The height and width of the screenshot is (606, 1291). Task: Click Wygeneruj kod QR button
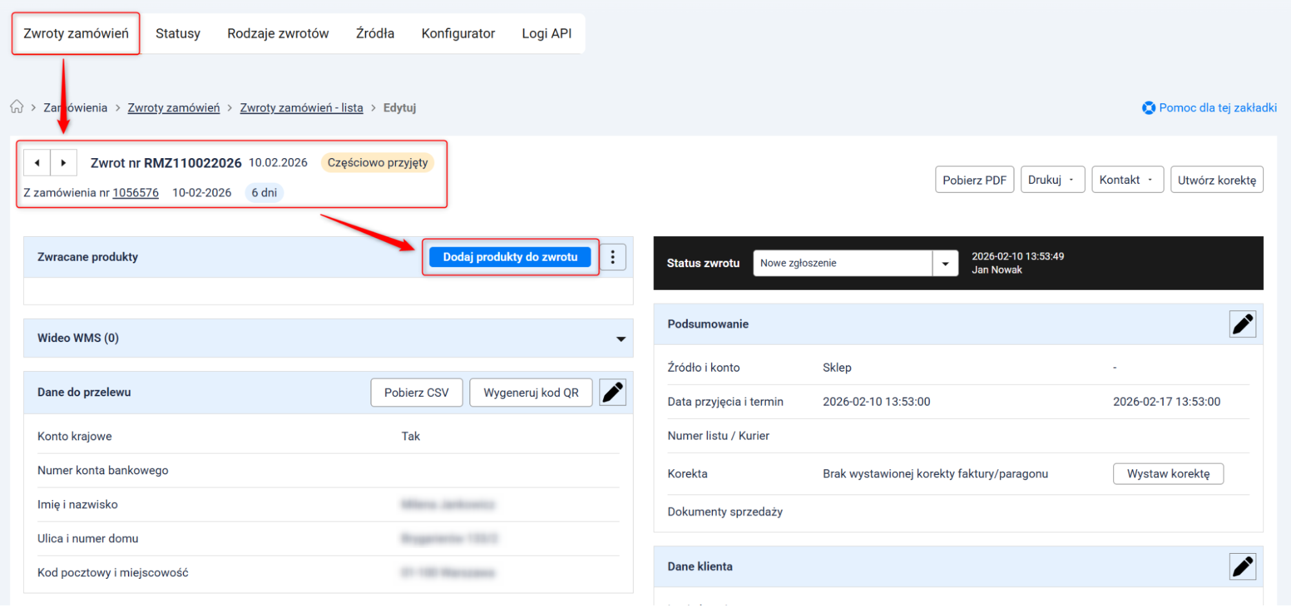(530, 392)
